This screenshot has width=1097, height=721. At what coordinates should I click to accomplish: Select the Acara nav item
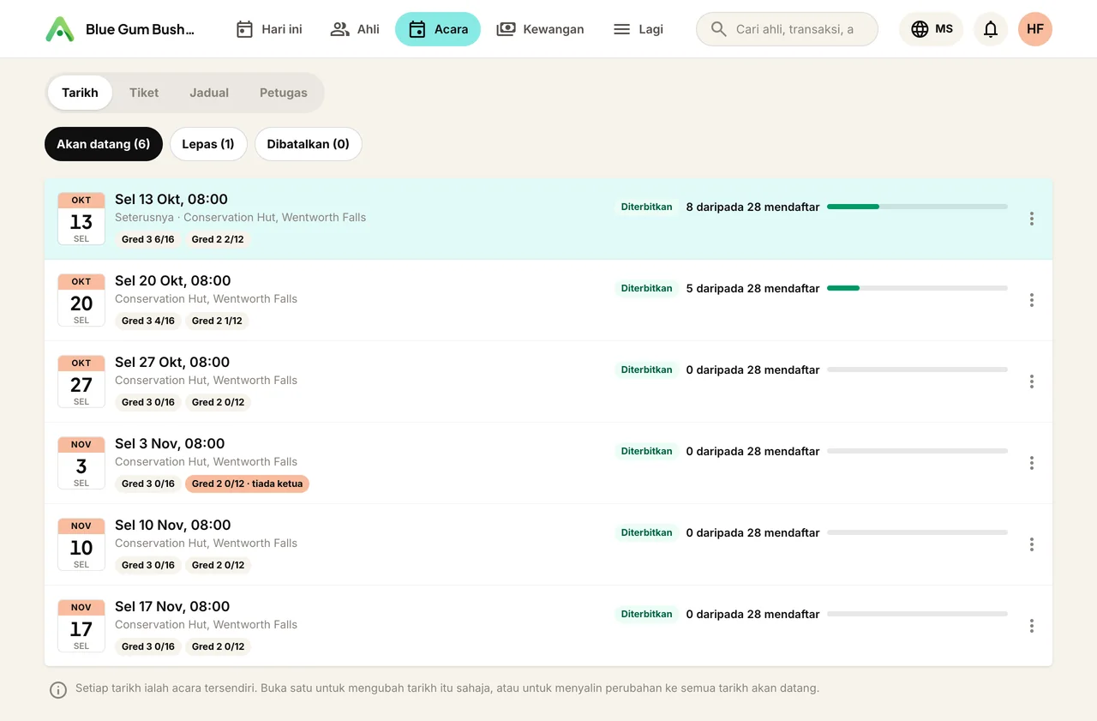[x=438, y=29]
